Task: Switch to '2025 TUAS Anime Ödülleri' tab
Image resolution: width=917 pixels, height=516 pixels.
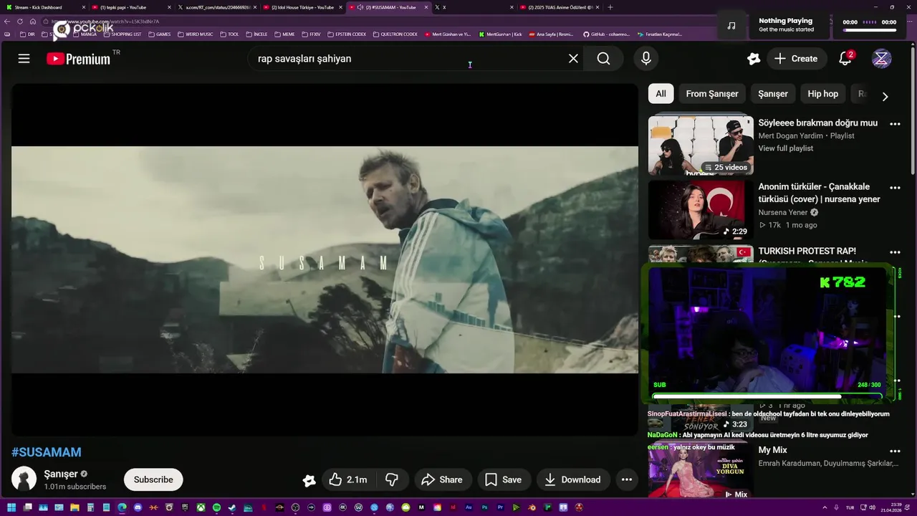Action: pyautogui.click(x=560, y=7)
